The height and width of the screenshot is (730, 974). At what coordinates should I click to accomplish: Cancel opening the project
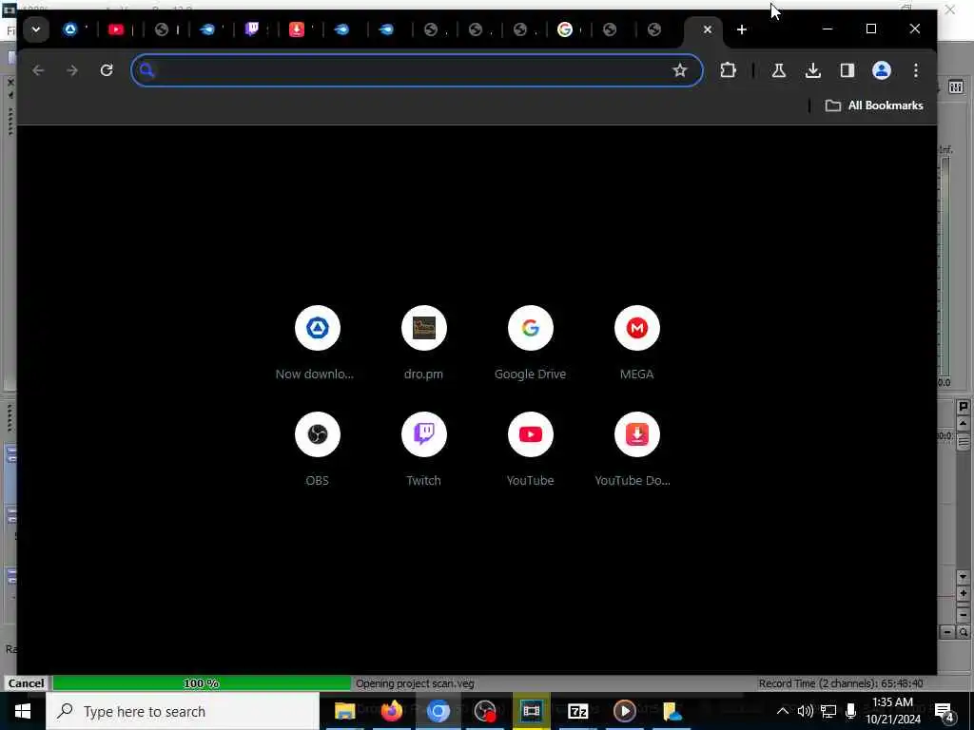click(x=26, y=683)
